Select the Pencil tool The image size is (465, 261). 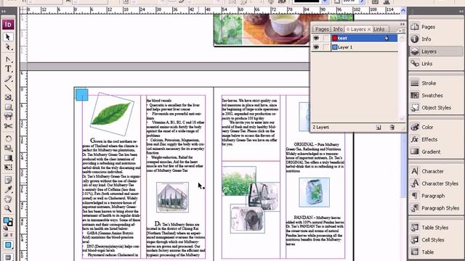tap(8, 79)
